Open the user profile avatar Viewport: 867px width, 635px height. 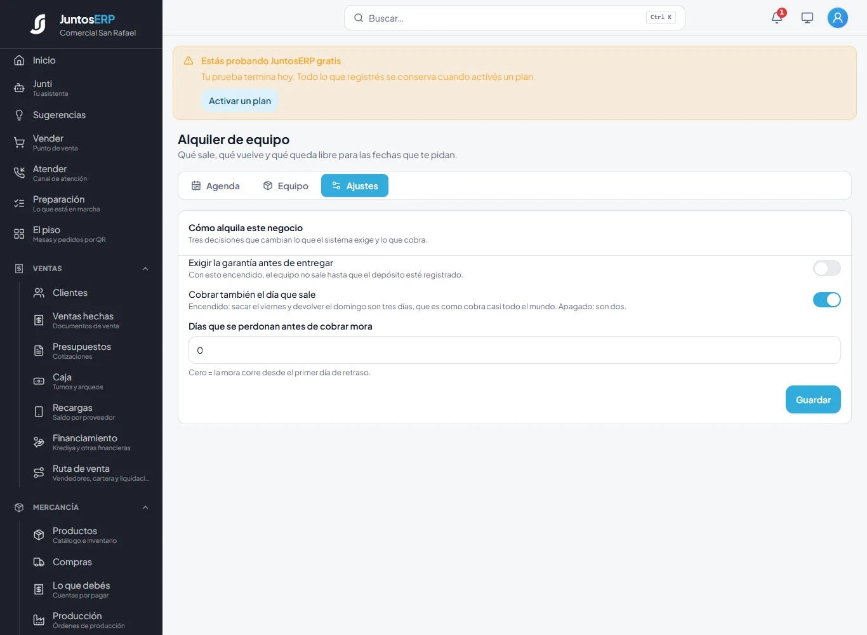pos(838,18)
